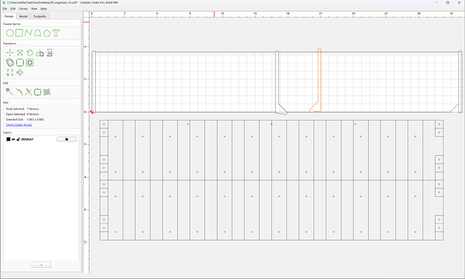
Task: Switch to the Toolpaths tab
Action: coord(40,16)
